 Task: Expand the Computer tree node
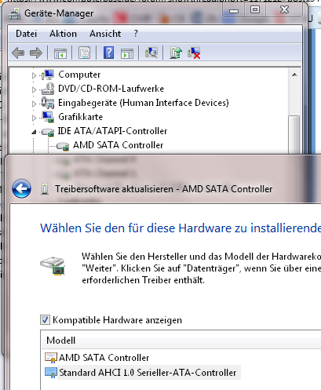pos(34,75)
